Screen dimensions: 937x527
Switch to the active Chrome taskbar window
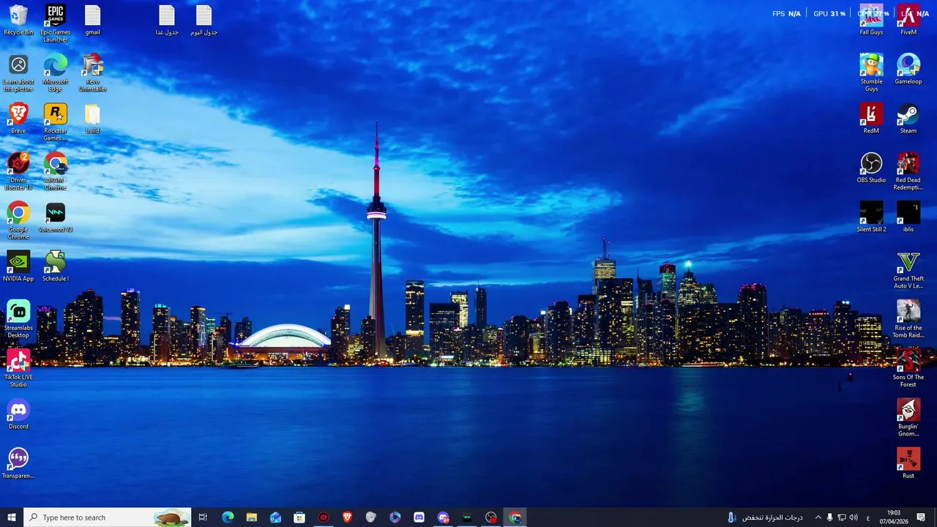coord(515,517)
